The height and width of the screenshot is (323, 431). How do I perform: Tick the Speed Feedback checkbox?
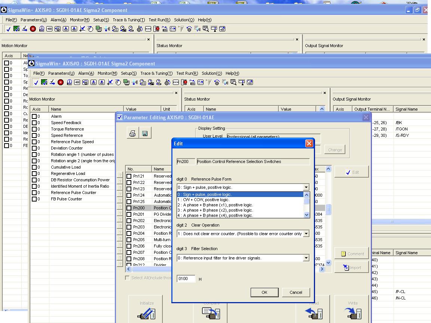(34, 123)
